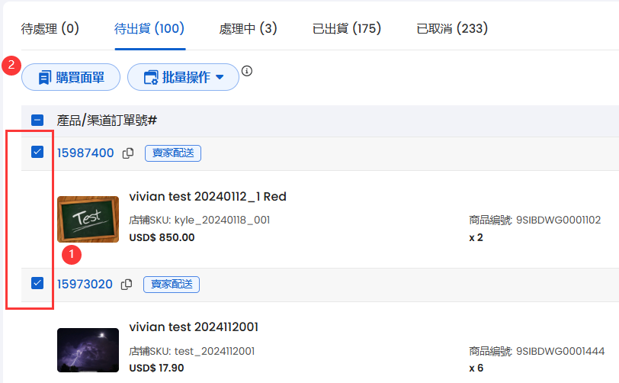This screenshot has height=383, width=619.
Task: Click the 賣家配送 tag on order 15987400
Action: [173, 153]
